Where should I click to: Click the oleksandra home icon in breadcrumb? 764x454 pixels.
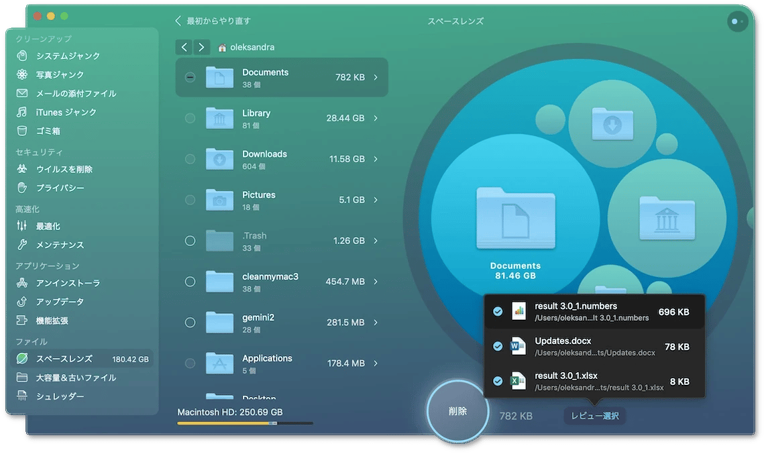pyautogui.click(x=222, y=48)
